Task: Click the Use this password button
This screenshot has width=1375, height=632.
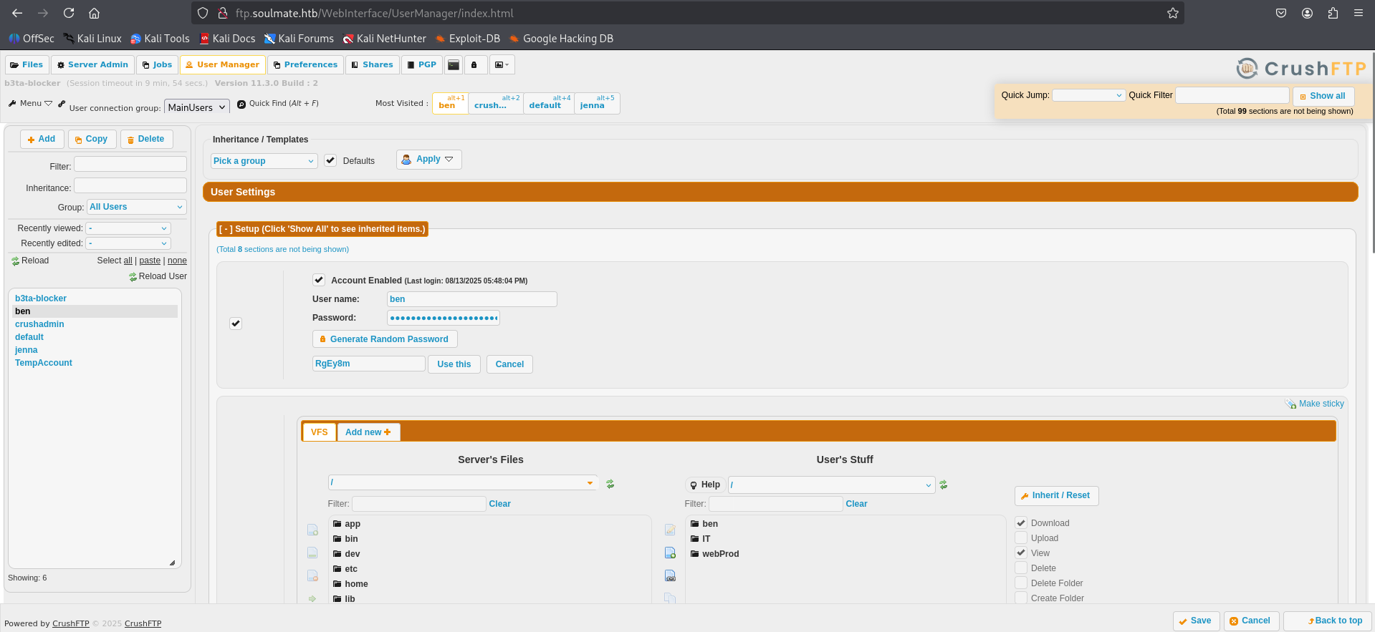Action: tap(454, 364)
